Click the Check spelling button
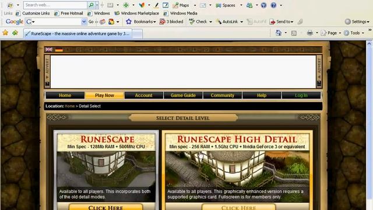 [x=198, y=22]
